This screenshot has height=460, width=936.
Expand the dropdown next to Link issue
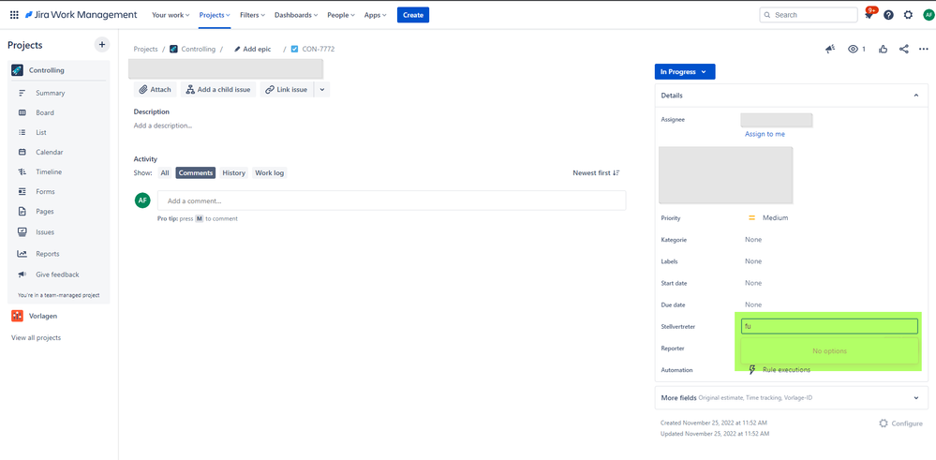pyautogui.click(x=321, y=90)
